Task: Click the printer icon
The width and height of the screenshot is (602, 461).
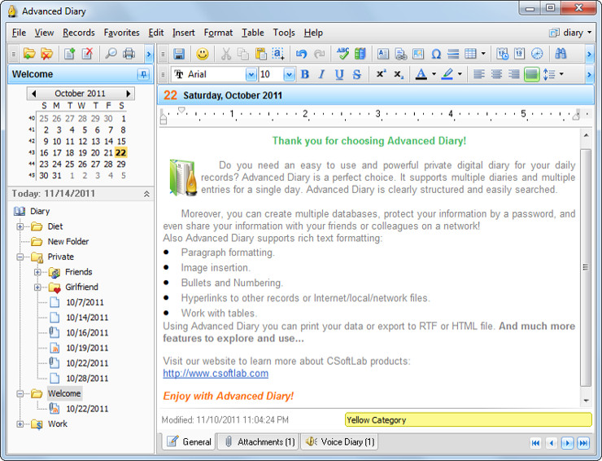Action: pyautogui.click(x=129, y=54)
